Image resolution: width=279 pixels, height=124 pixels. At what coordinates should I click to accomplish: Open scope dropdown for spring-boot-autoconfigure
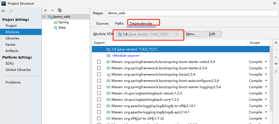[x=266, y=80]
